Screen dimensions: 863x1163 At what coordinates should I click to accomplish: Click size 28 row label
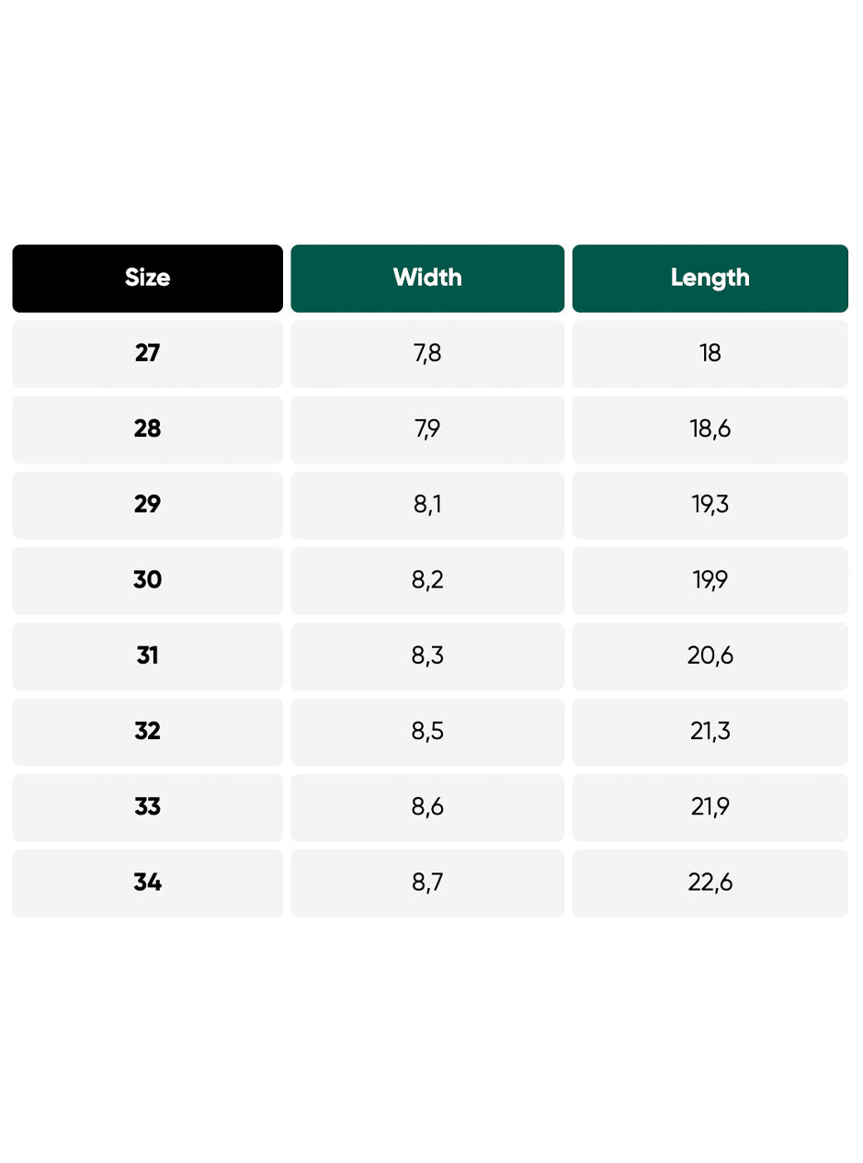point(147,429)
